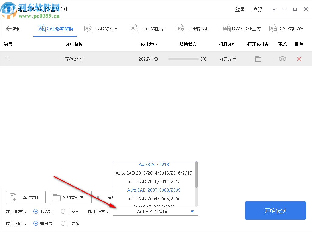The width and height of the screenshot is (312, 232).
Task: Open the 输出版本 dropdown arrow
Action: [192, 211]
